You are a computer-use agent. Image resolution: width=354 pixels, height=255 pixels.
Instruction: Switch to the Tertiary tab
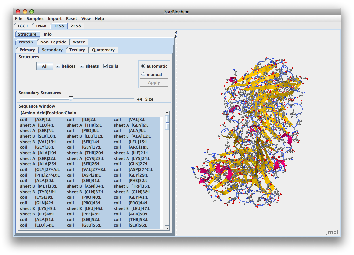pyautogui.click(x=77, y=50)
